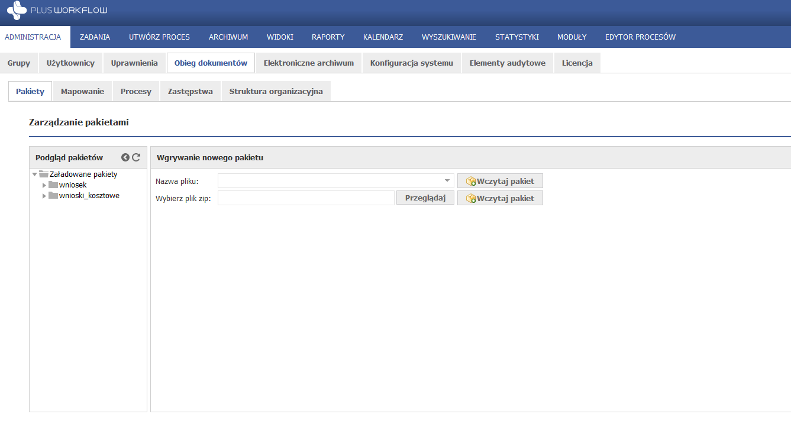Expand the wniosek tree node

click(44, 185)
